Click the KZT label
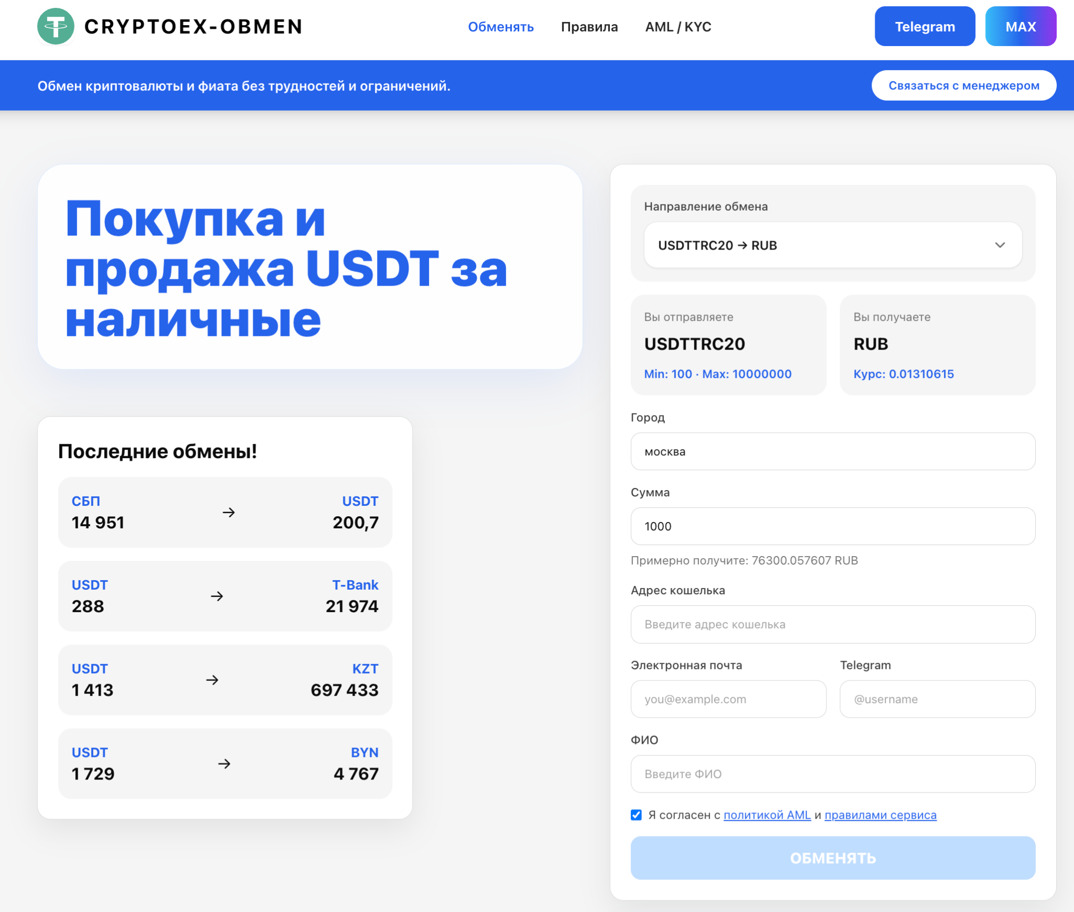The width and height of the screenshot is (1074, 912). [x=365, y=669]
